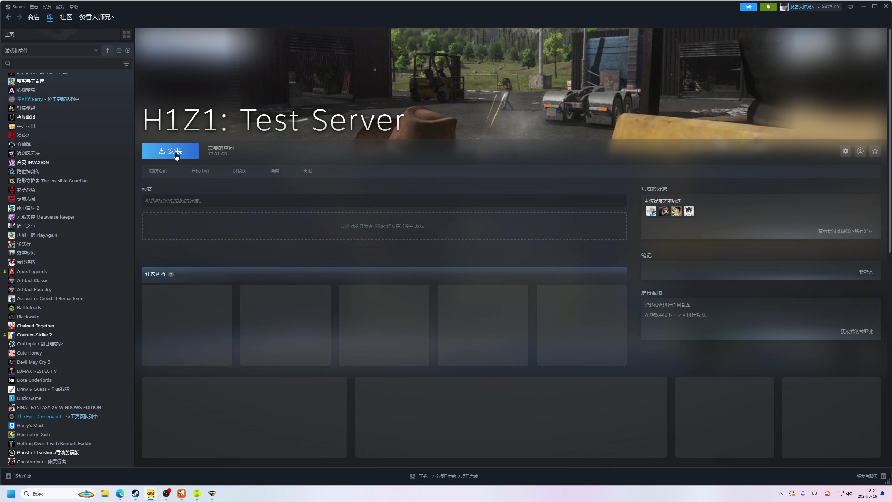Open the fourth friend's avatar
The width and height of the screenshot is (892, 502).
689,211
